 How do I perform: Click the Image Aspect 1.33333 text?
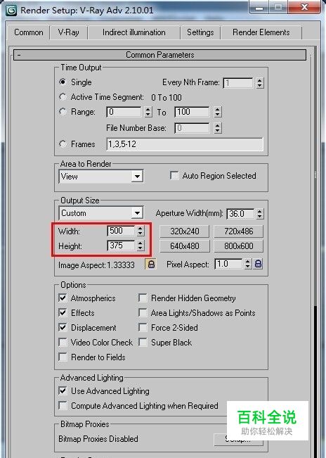(96, 265)
